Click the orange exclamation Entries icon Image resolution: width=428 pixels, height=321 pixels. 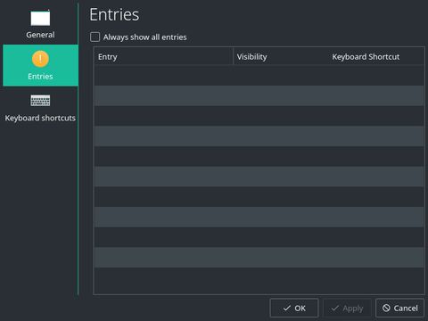[x=40, y=59]
